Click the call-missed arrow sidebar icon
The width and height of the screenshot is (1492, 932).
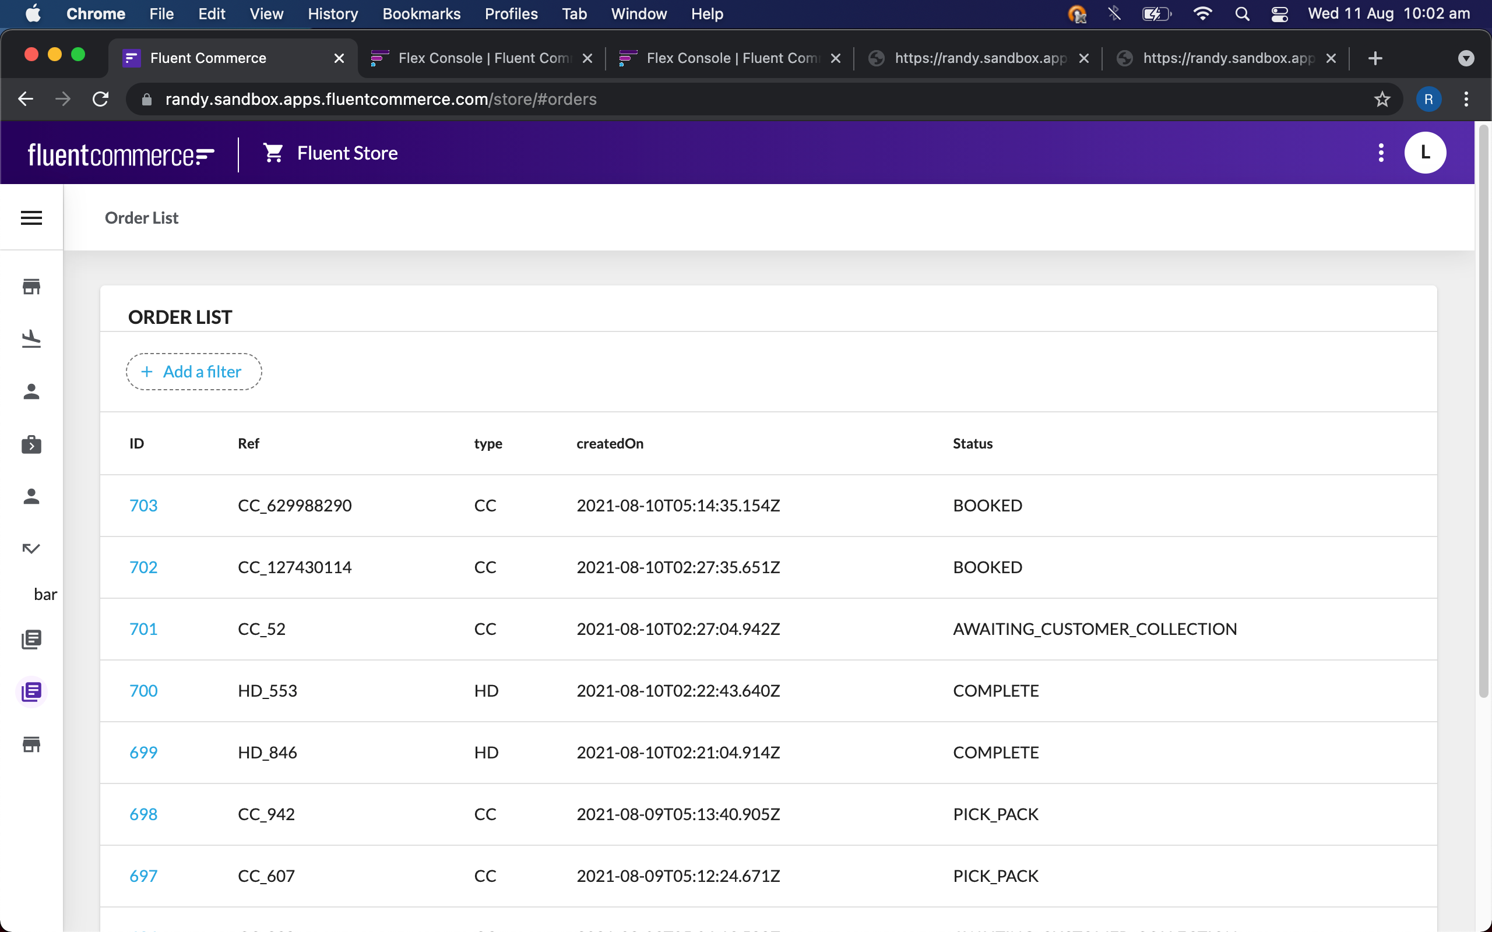click(x=31, y=548)
